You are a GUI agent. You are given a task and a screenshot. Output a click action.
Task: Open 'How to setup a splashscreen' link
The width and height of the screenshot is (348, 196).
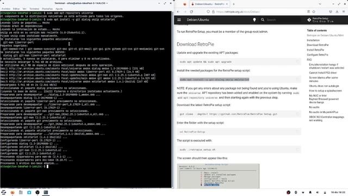click(x=325, y=91)
